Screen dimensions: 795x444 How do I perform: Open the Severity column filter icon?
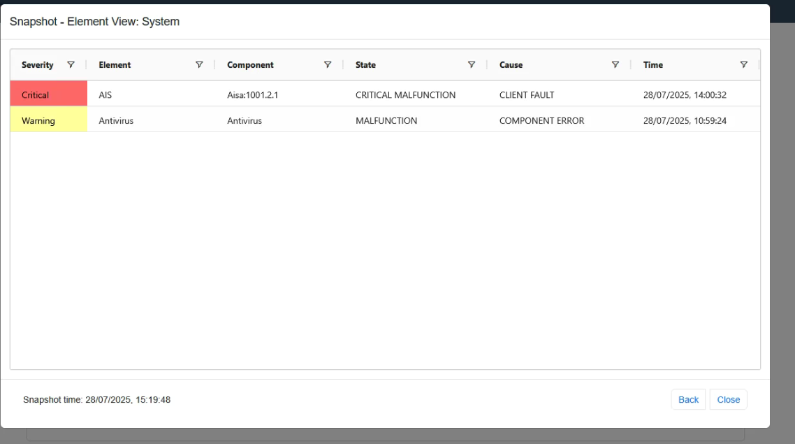(71, 64)
